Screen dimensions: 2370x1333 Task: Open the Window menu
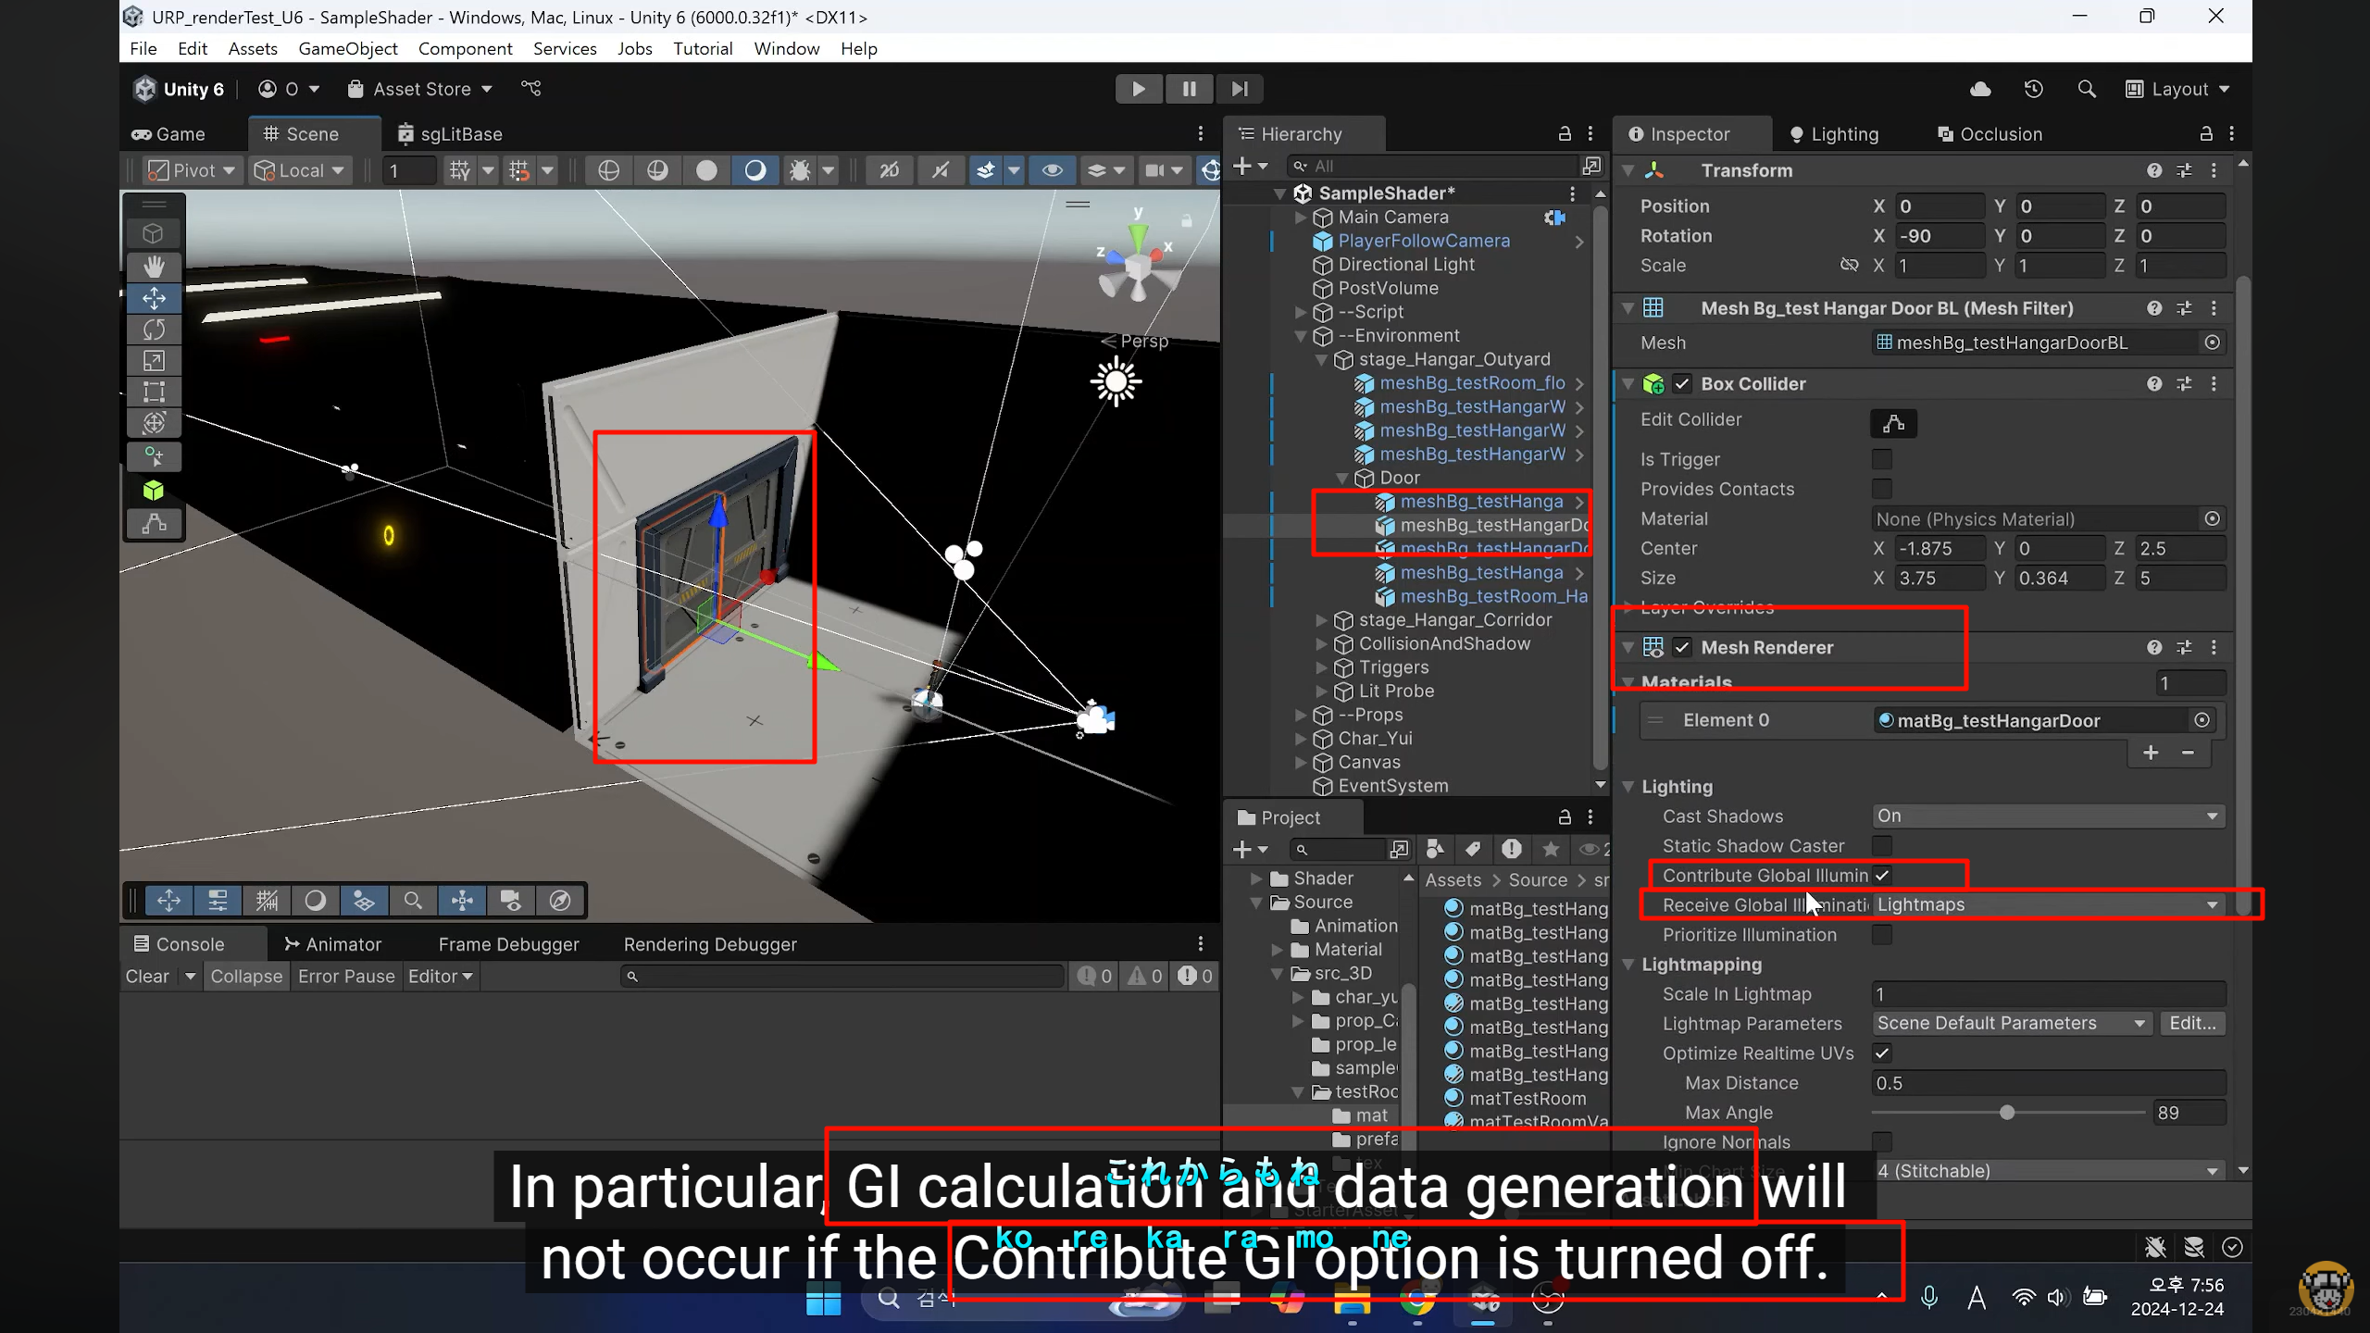point(786,48)
